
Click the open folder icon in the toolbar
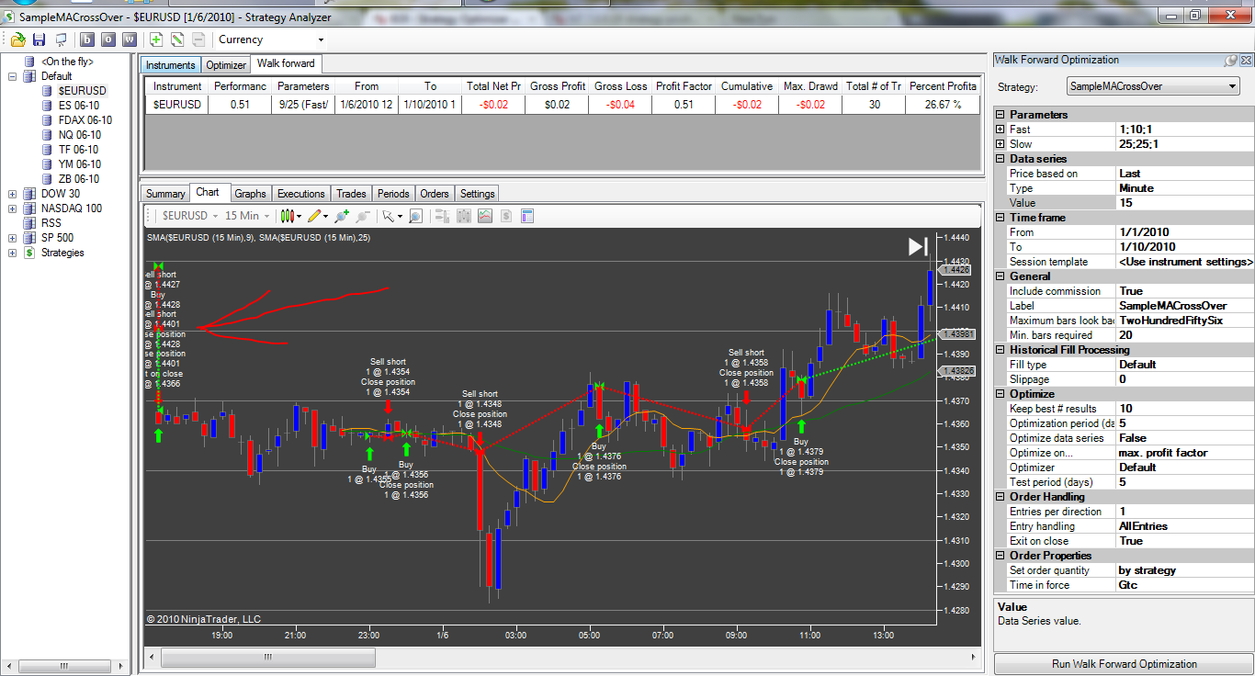(x=18, y=39)
